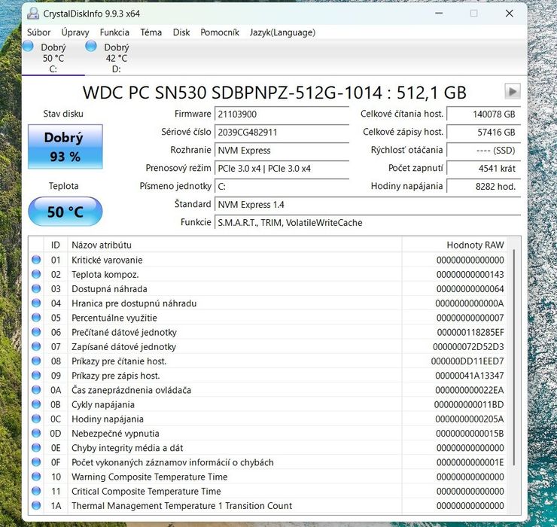Click the Dobrý 93 % health status button
This screenshot has height=527, width=557.
coord(65,146)
